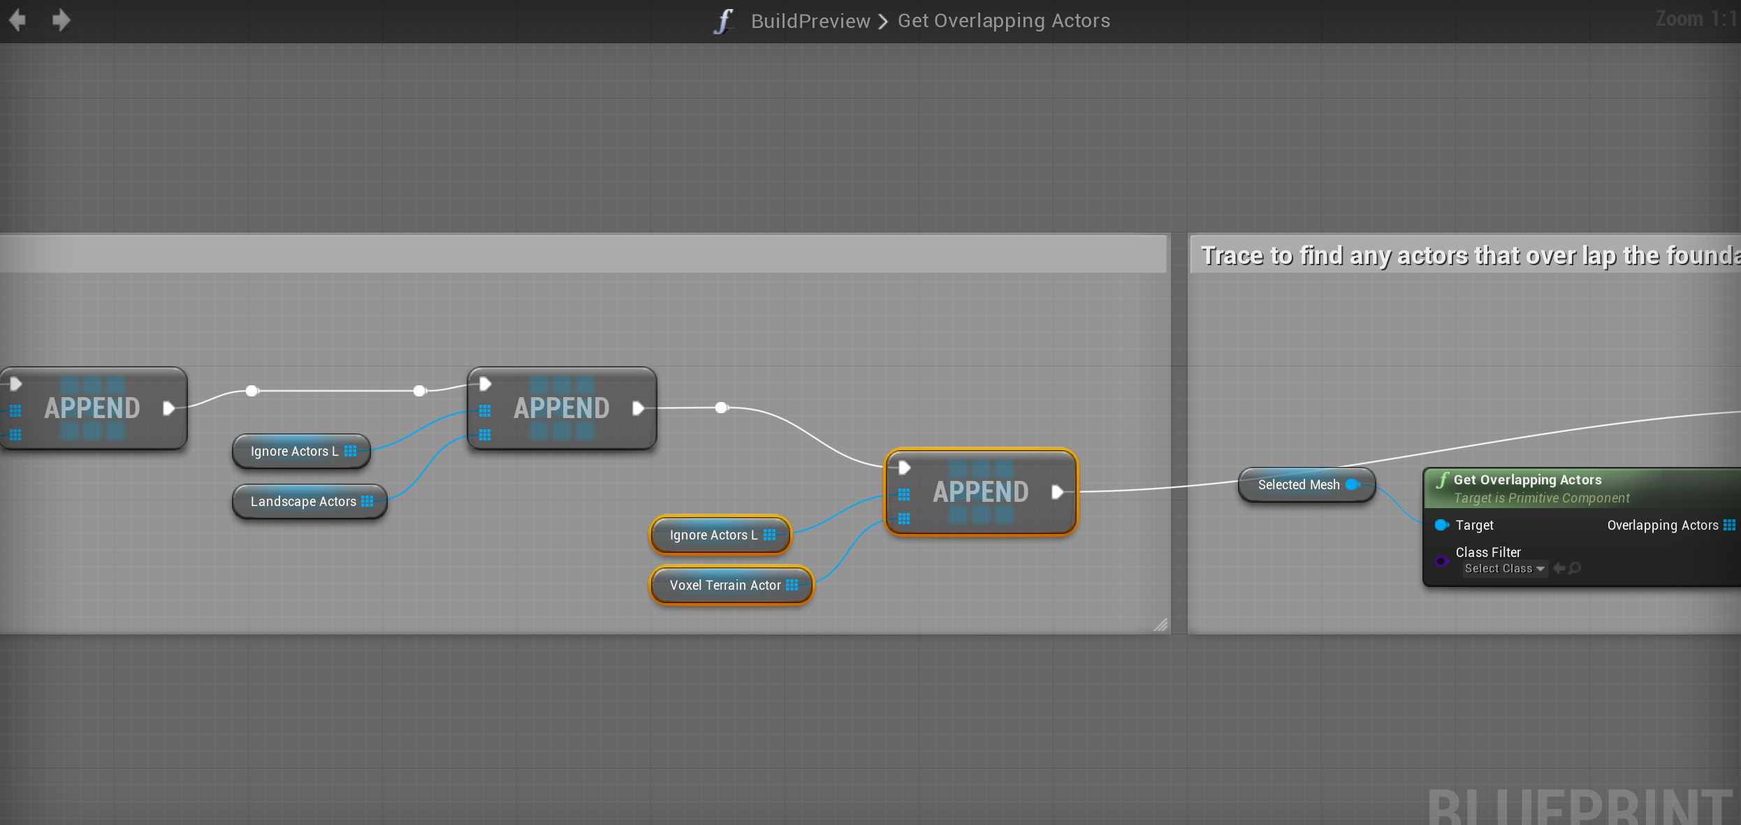Viewport: 1741px width, 825px height.
Task: Click the purple Class Filter input pin
Action: (1441, 560)
